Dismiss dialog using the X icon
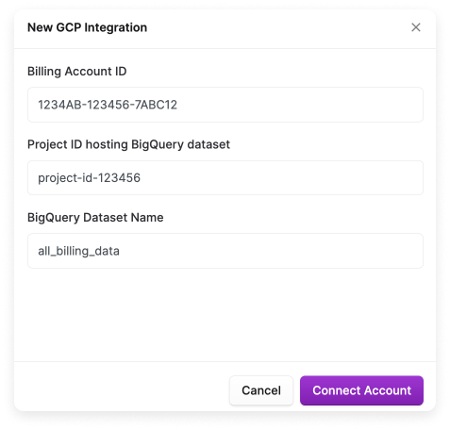Screen dimensions: 450x430 tap(416, 27)
